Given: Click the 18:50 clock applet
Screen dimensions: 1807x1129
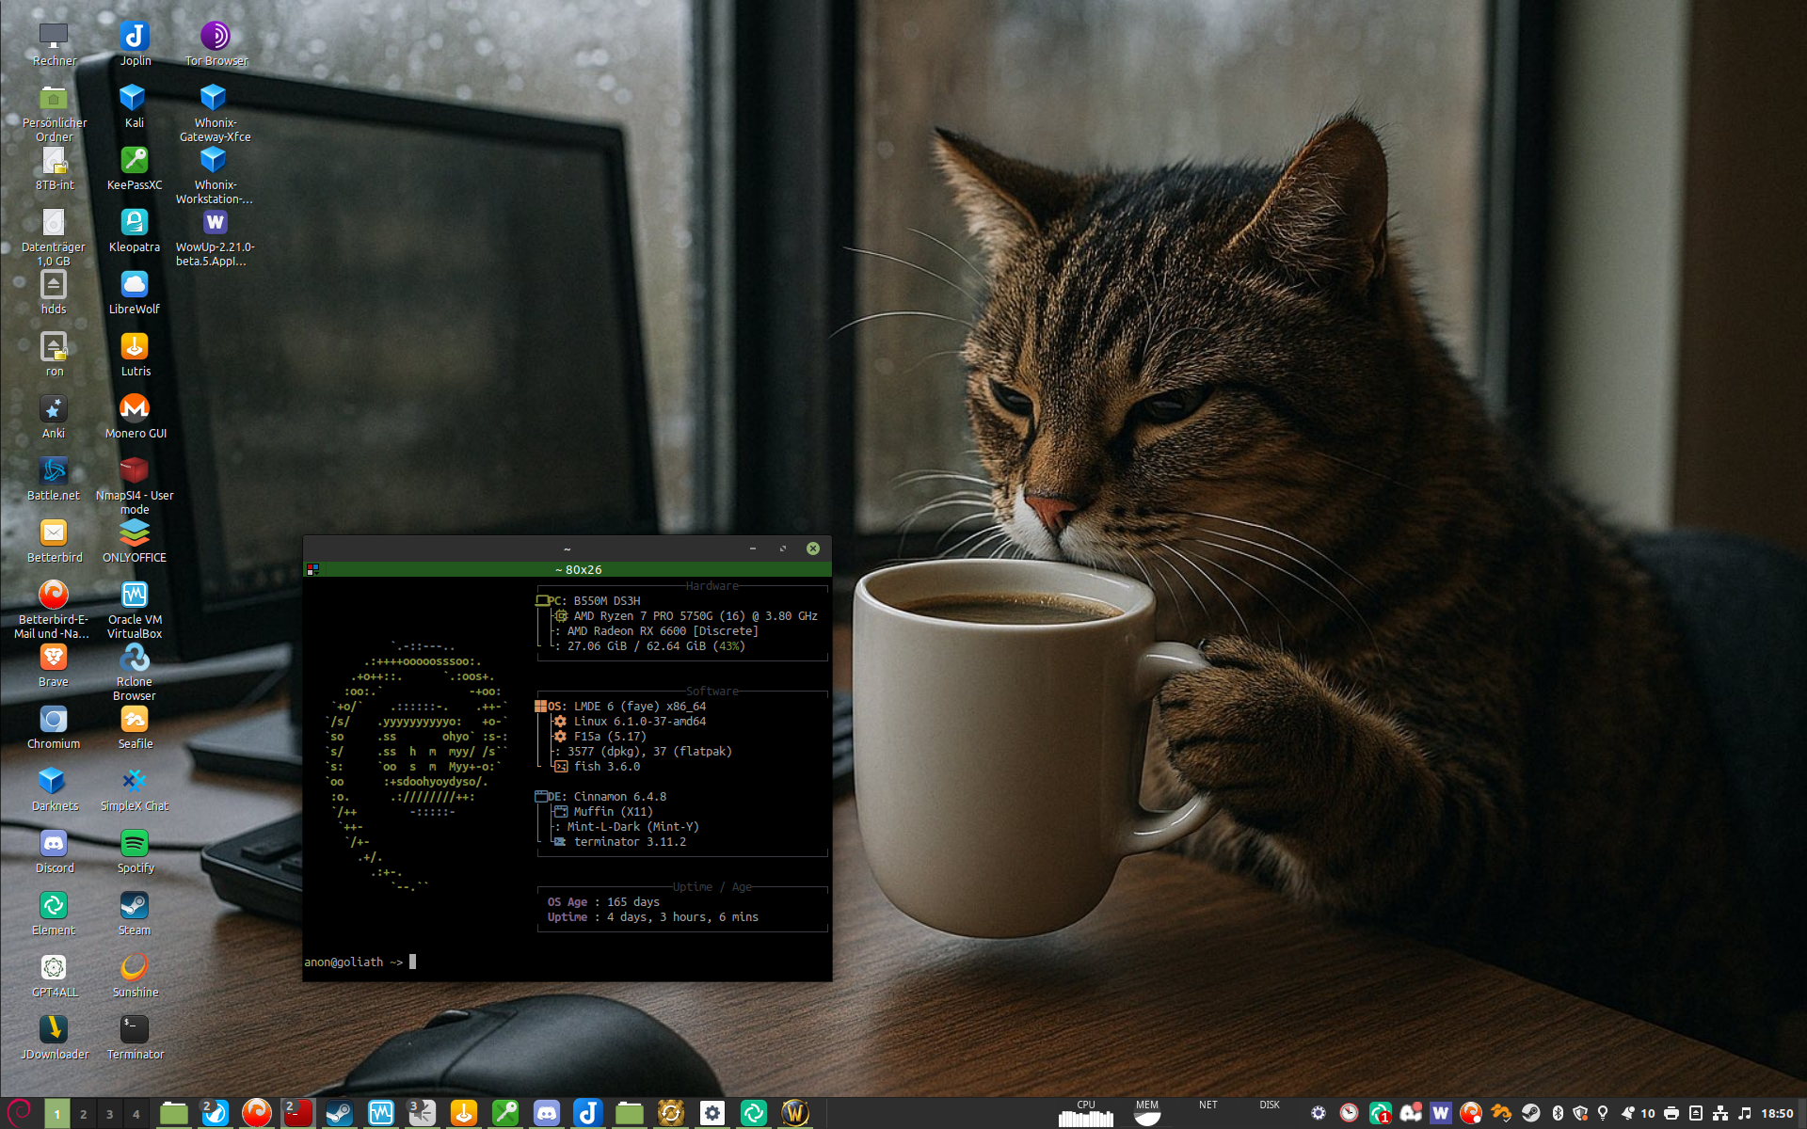Looking at the screenshot, I should [1777, 1113].
